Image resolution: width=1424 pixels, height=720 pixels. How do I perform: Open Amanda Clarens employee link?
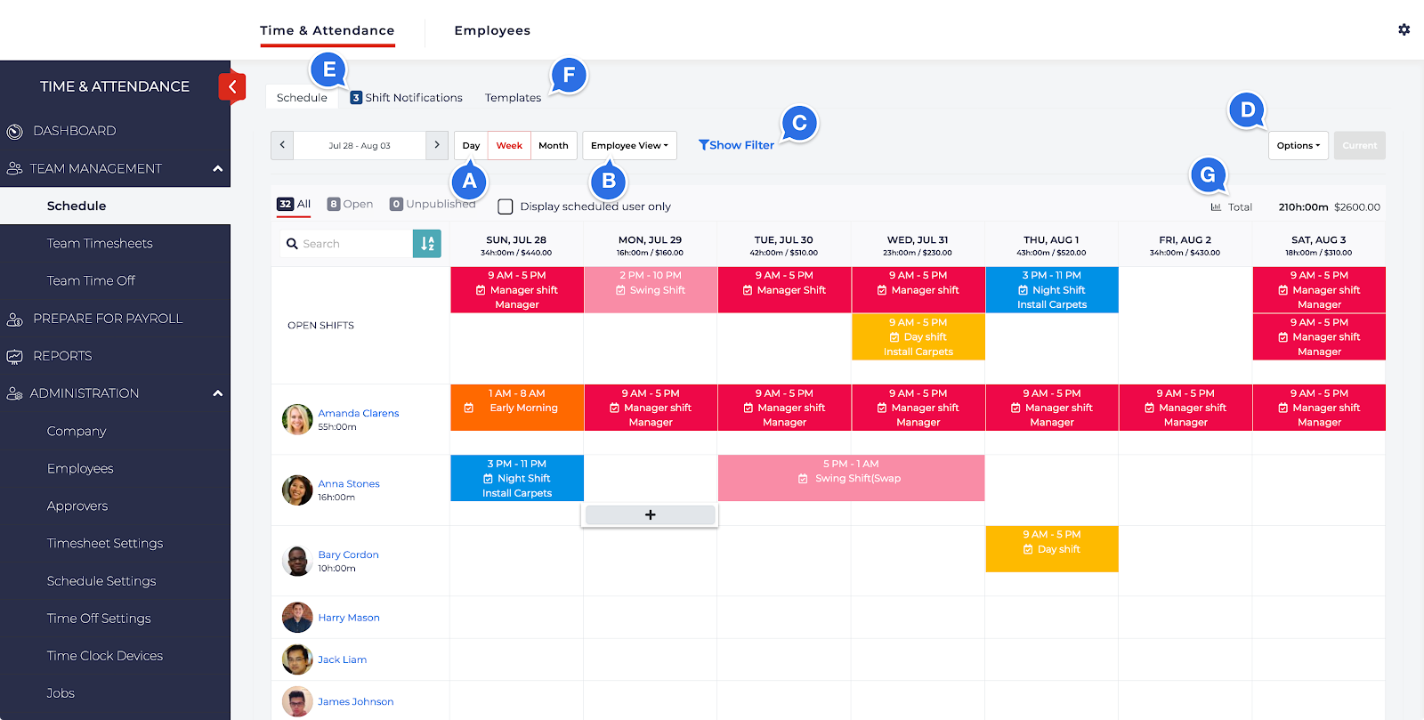click(x=359, y=413)
